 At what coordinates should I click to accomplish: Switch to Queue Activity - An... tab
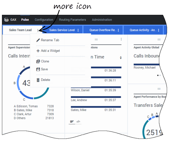pyautogui.click(x=143, y=30)
